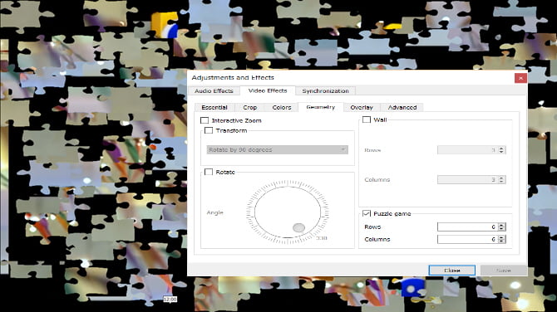
Task: Open the Synchronization tab
Action: coord(325,90)
